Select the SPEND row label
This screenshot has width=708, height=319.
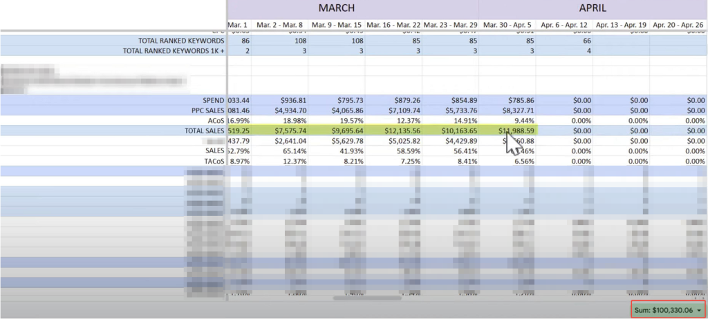(213, 100)
